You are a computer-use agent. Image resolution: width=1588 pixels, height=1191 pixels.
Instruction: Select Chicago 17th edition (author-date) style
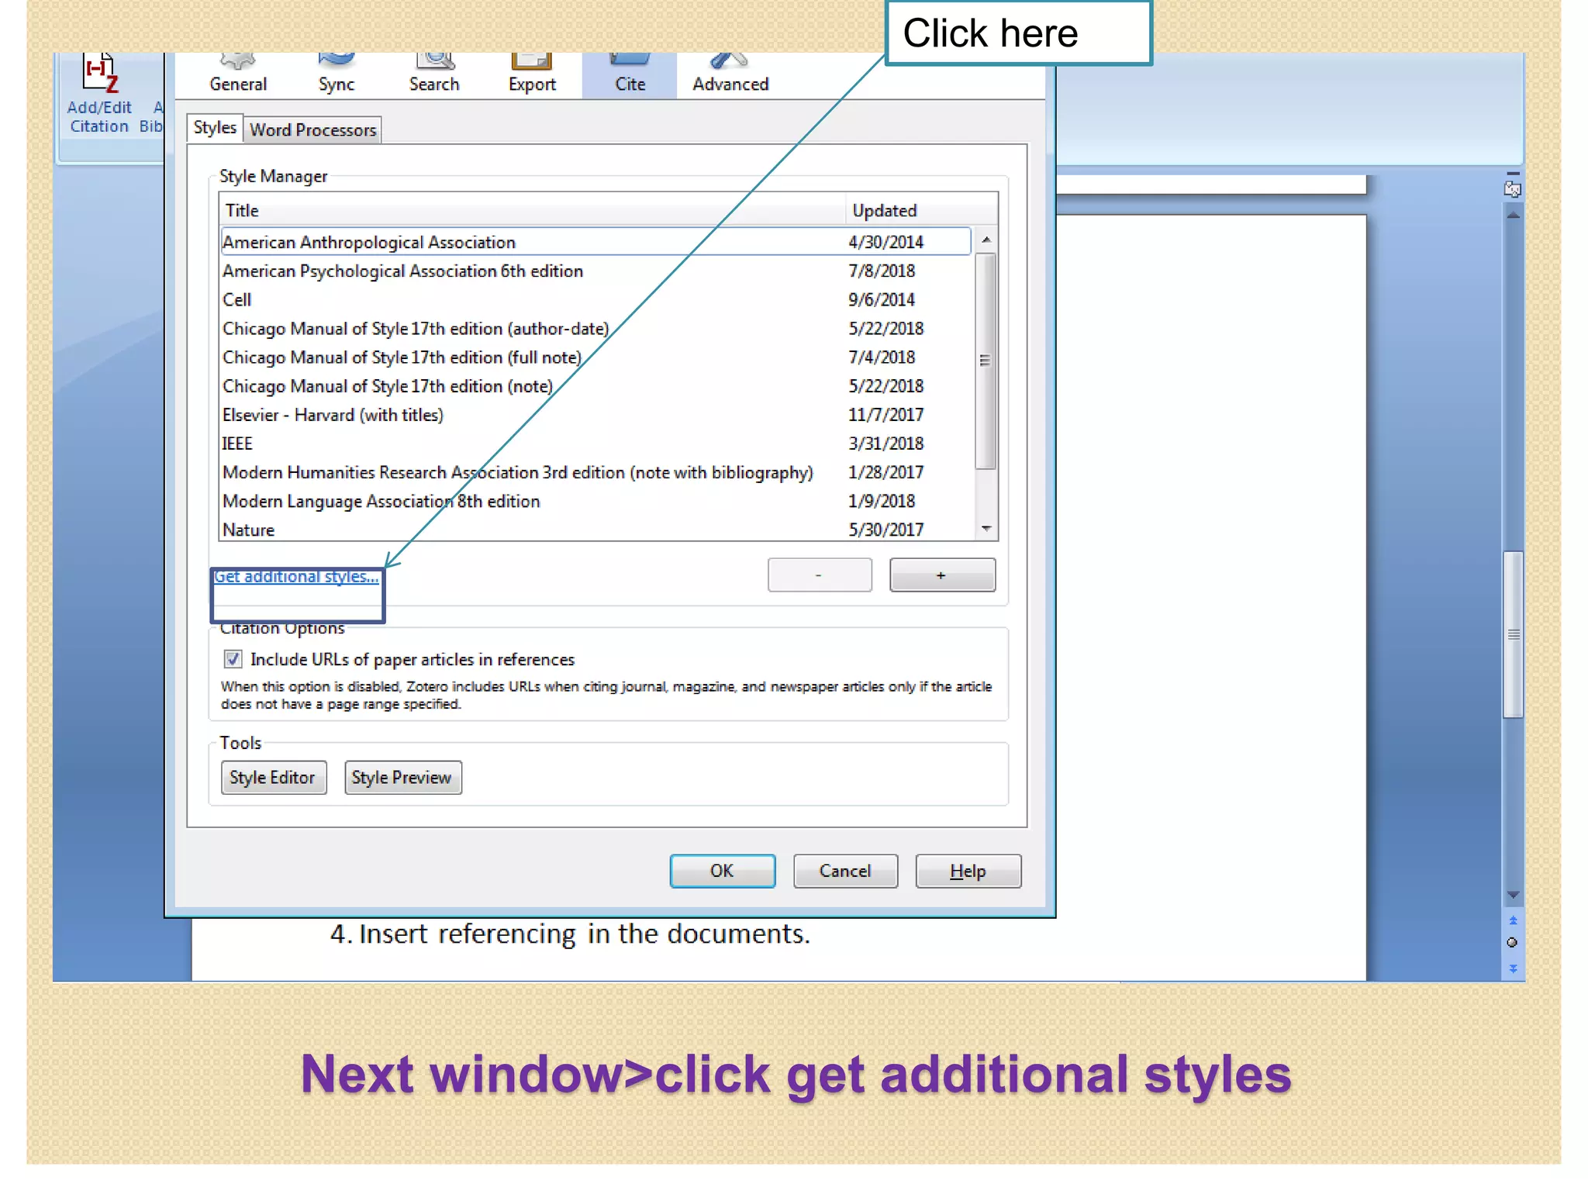pos(595,328)
